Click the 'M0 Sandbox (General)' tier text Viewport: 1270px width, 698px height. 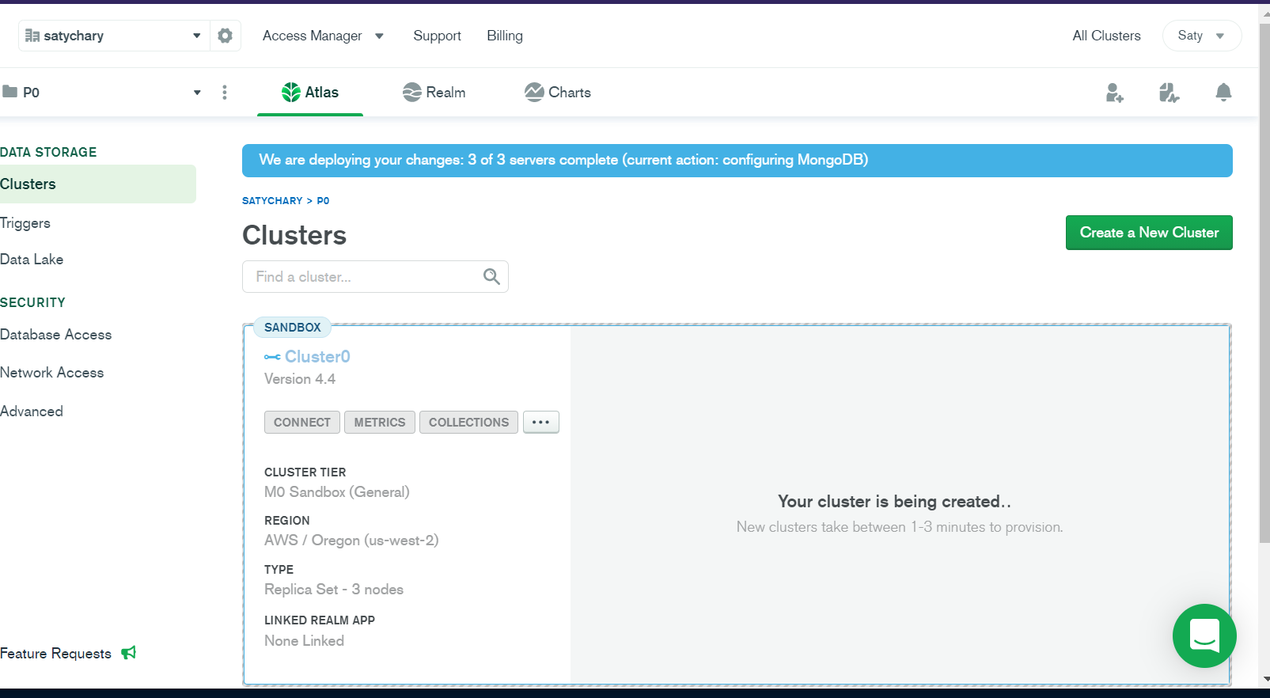coord(337,492)
